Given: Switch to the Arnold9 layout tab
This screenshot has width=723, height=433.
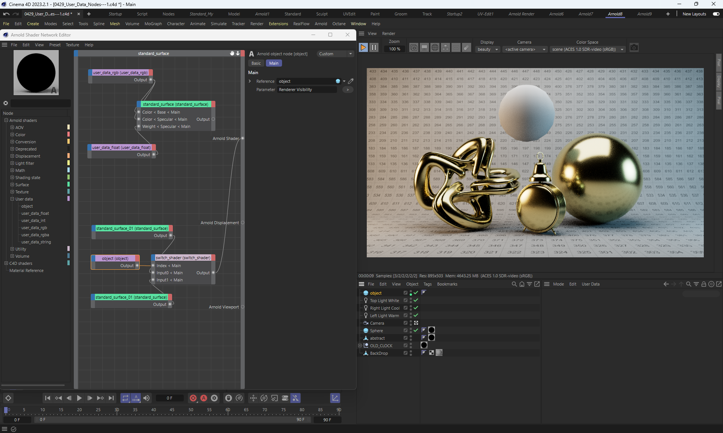Looking at the screenshot, I should (x=644, y=14).
